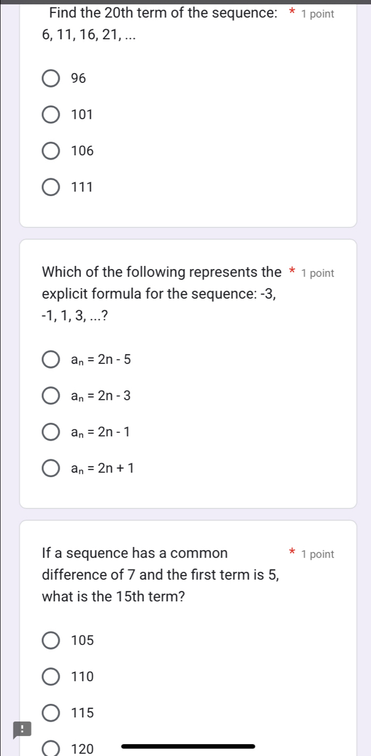Select 105 for the 15th term question
Image resolution: width=371 pixels, height=756 pixels.
pyautogui.click(x=51, y=640)
